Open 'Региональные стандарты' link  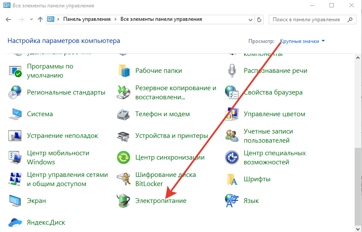(x=66, y=92)
